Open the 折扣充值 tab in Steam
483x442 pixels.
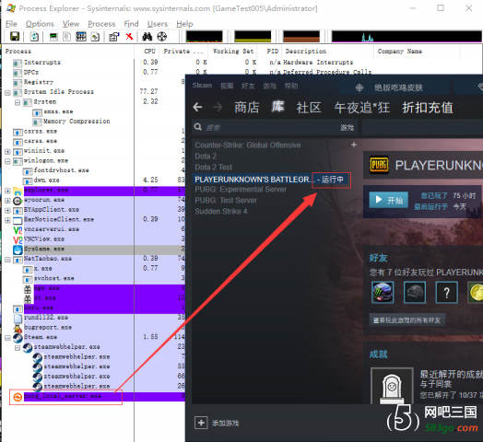pos(428,108)
